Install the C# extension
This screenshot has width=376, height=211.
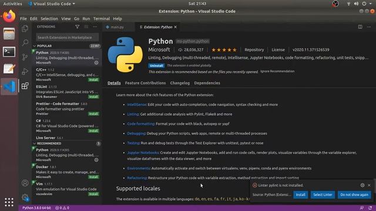click(93, 131)
